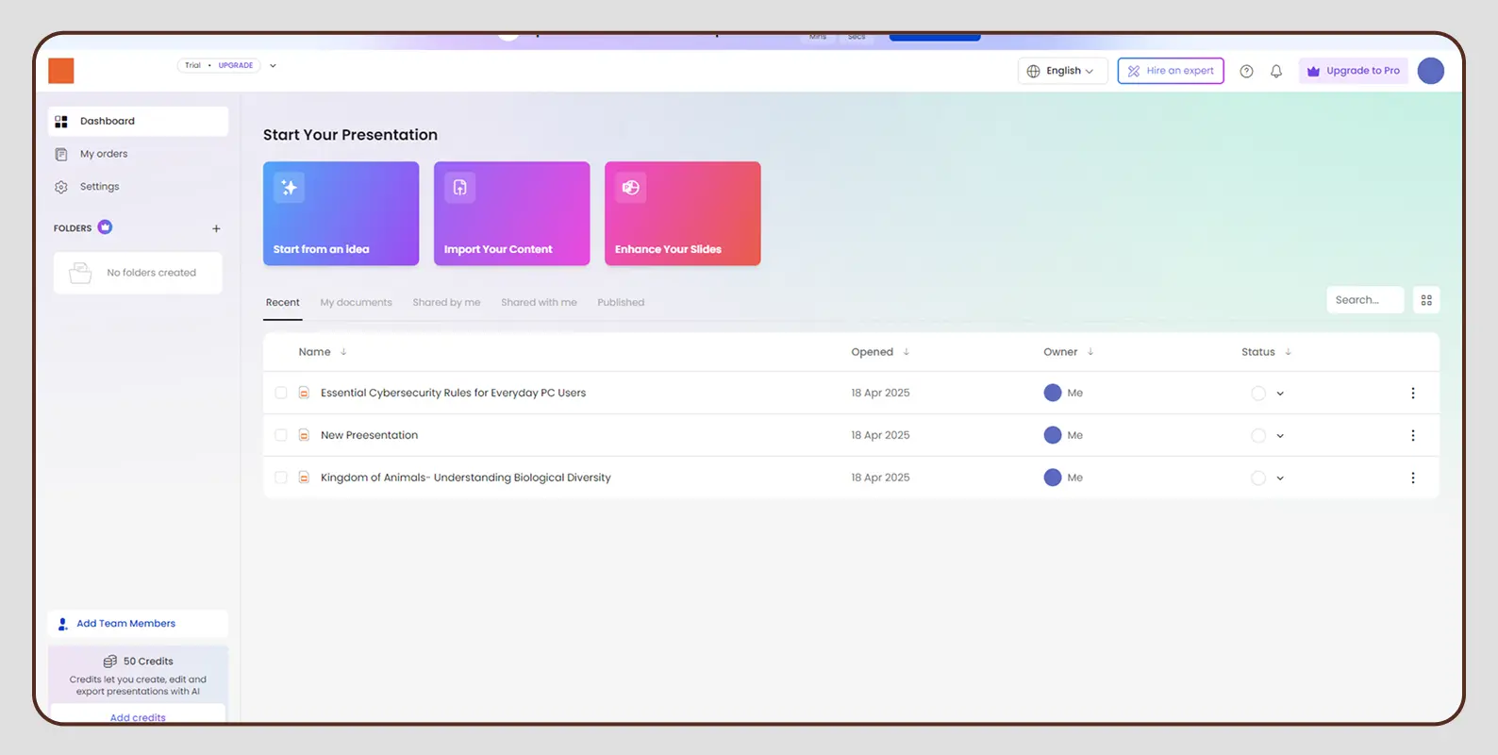Image resolution: width=1498 pixels, height=755 pixels.
Task: Click the Search input field
Action: pyautogui.click(x=1364, y=300)
